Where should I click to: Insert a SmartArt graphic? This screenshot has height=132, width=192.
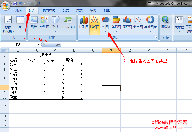pyautogui.click(x=68, y=22)
